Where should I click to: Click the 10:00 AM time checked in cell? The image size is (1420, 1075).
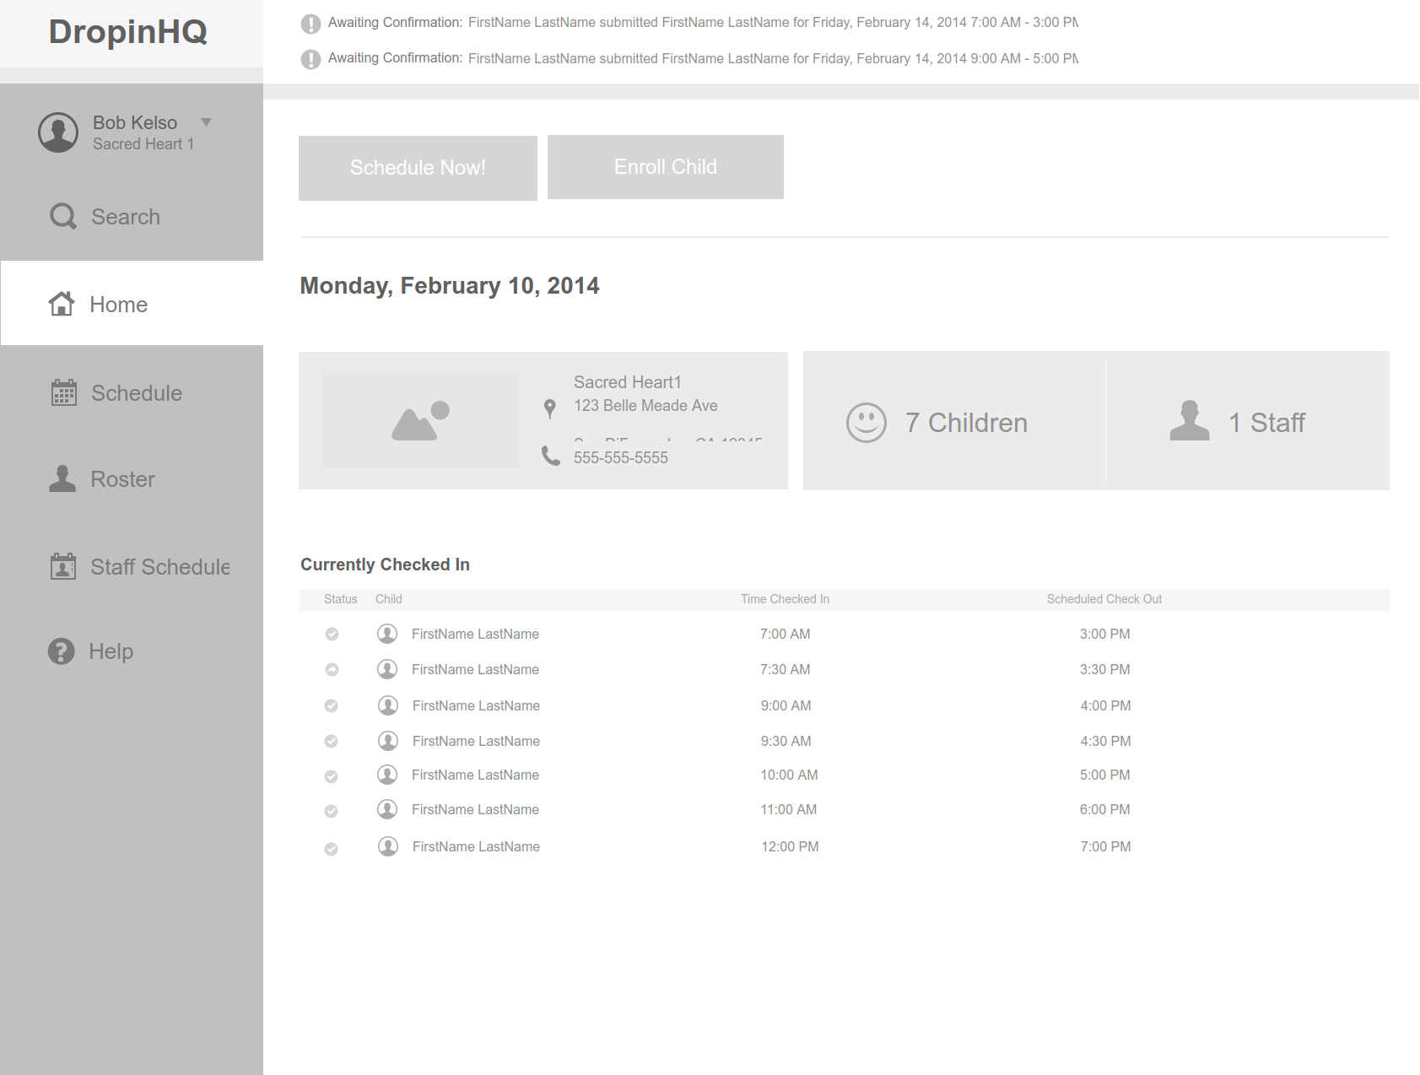789,775
